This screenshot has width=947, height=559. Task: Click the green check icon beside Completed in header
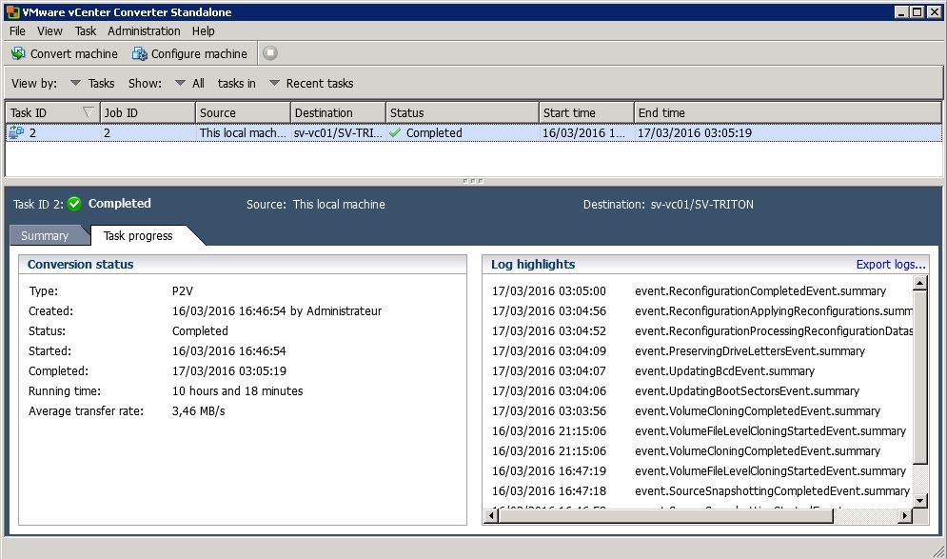point(74,204)
